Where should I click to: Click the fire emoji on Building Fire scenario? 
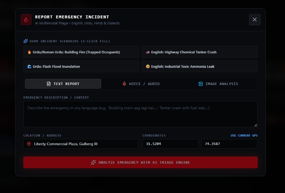pos(29,52)
